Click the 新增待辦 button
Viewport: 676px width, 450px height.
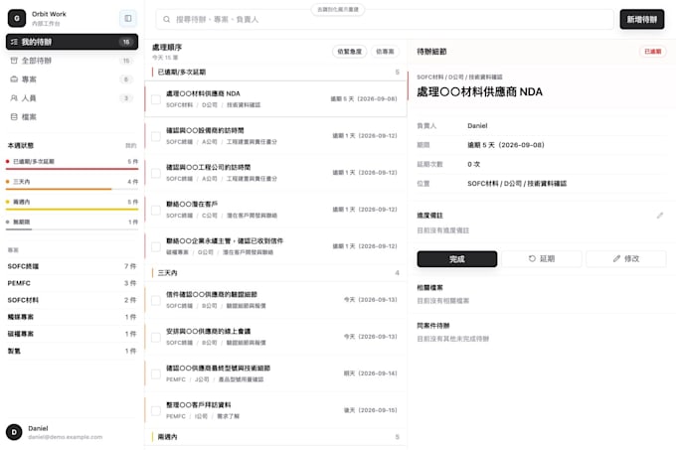pos(642,20)
